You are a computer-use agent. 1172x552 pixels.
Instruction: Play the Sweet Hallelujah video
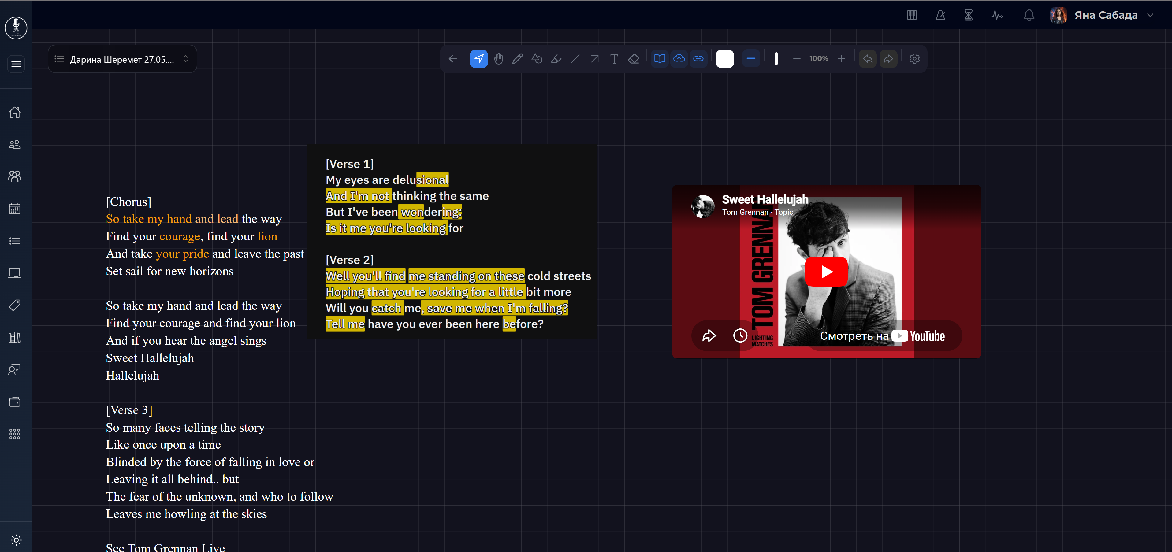click(x=826, y=272)
